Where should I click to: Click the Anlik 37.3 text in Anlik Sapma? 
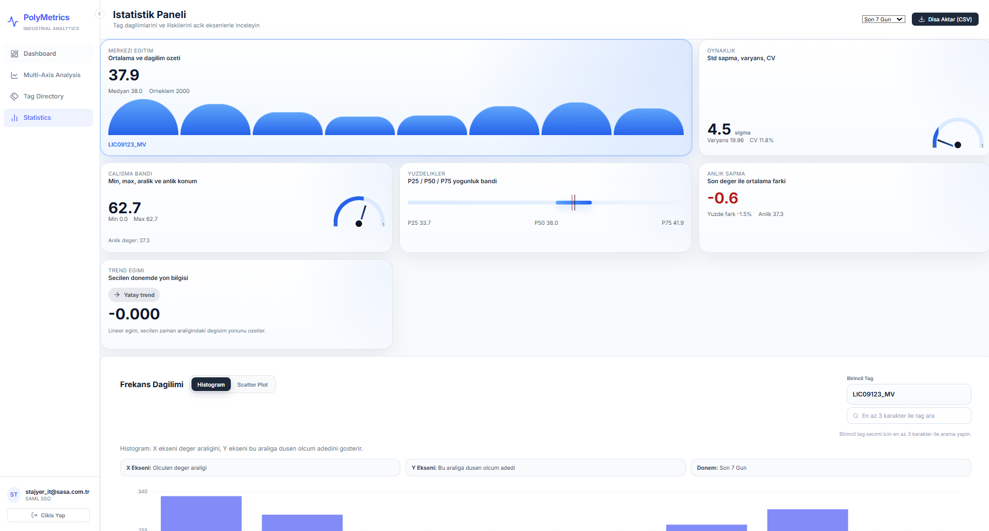click(771, 214)
